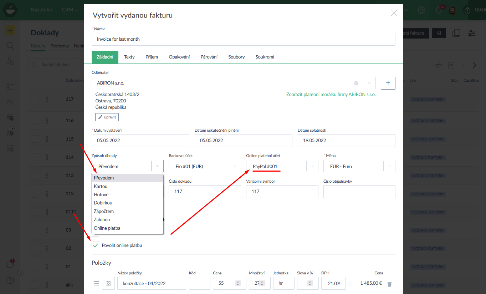Select all rows with the header checkbox
Viewport: 486px width, 294px height.
[34, 80]
